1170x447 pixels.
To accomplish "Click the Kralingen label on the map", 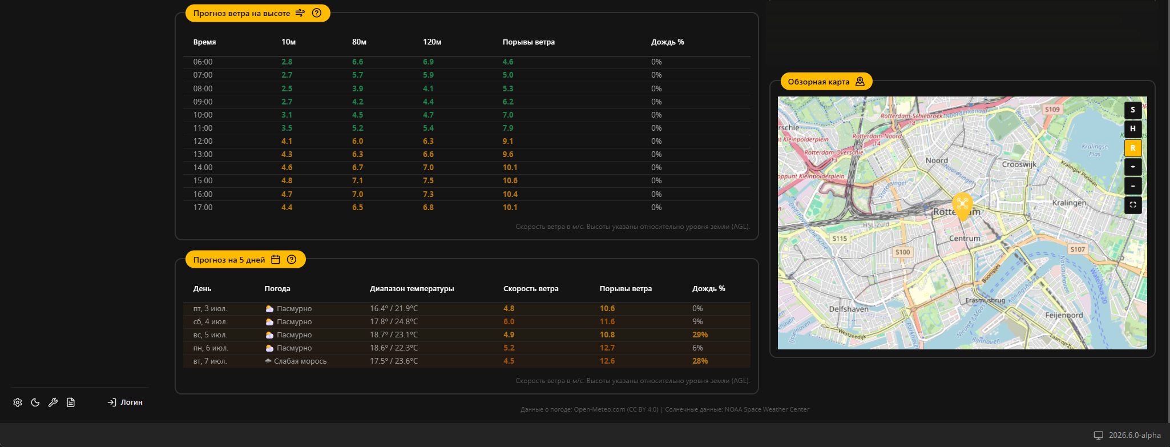I will point(1069,203).
